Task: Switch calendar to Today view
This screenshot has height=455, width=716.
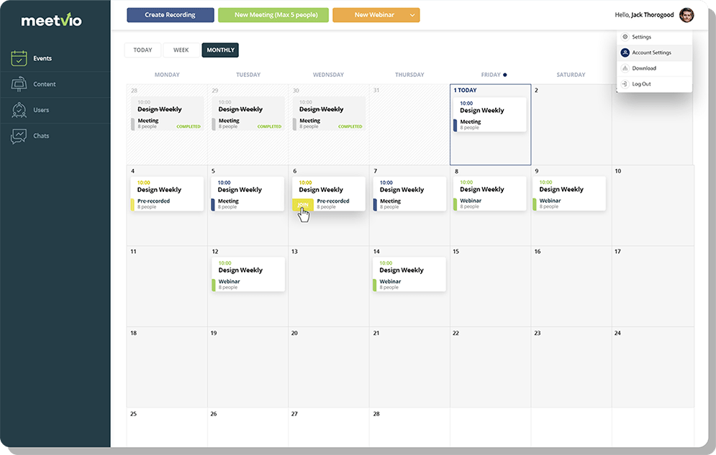Action: pyautogui.click(x=142, y=50)
